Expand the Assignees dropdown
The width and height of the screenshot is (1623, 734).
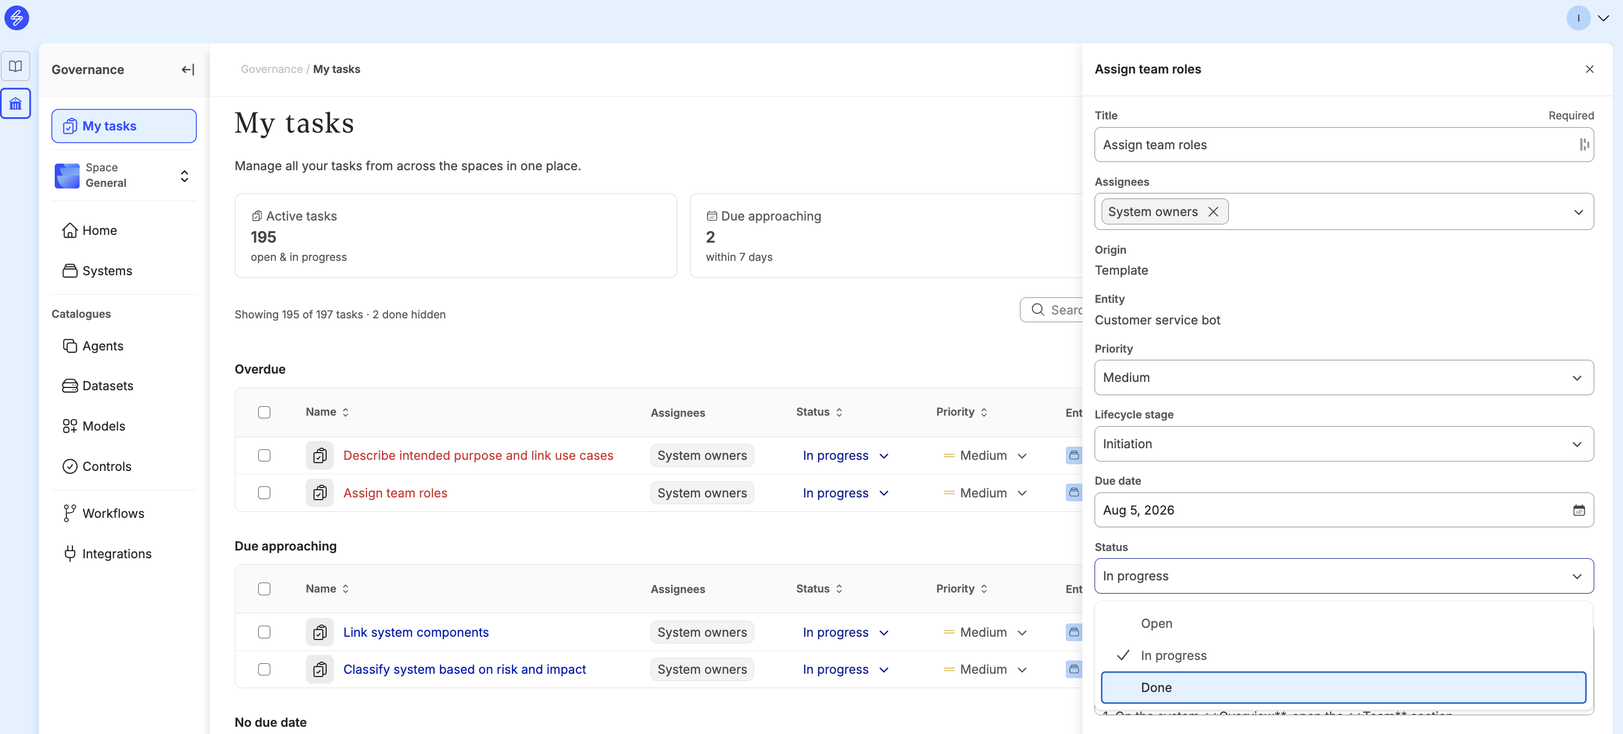click(x=1578, y=212)
